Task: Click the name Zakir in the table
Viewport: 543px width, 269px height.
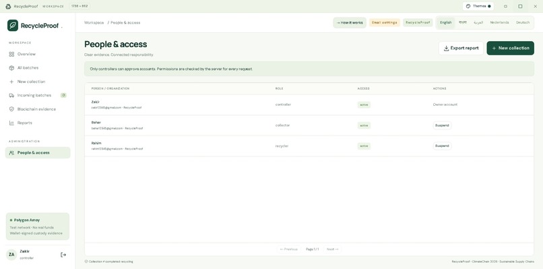Action: 96,102
